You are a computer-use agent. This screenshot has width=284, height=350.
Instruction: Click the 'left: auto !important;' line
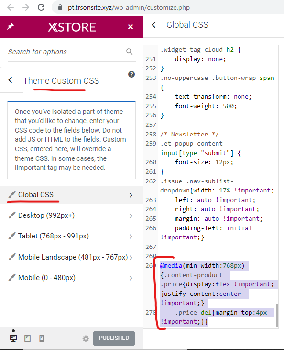pyautogui.click(x=215, y=200)
